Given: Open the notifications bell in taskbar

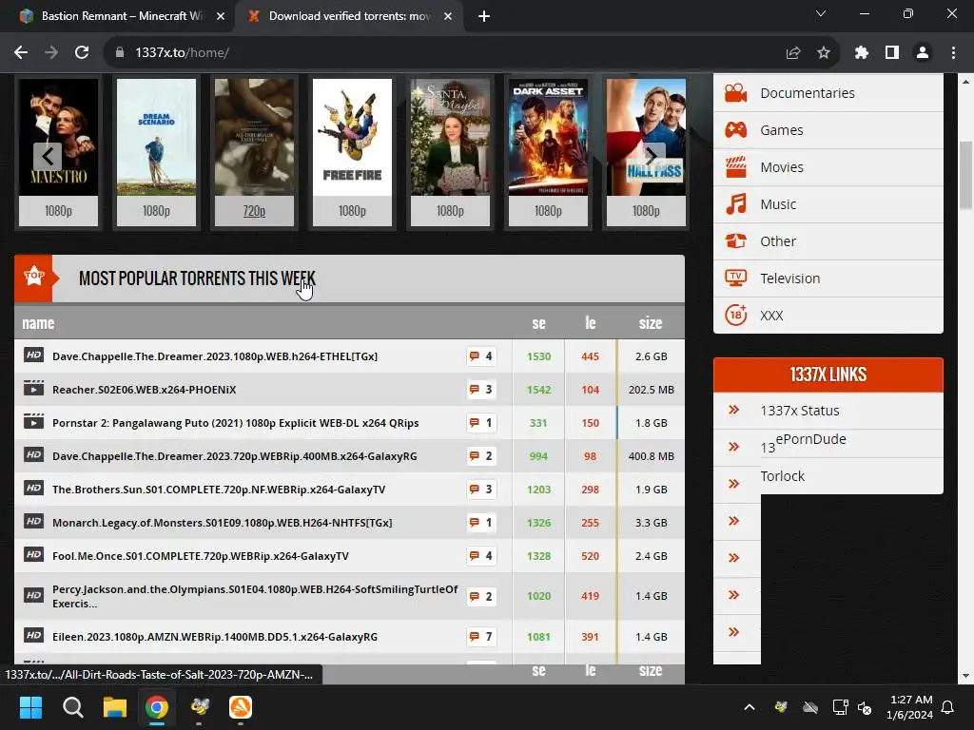Looking at the screenshot, I should click(948, 707).
